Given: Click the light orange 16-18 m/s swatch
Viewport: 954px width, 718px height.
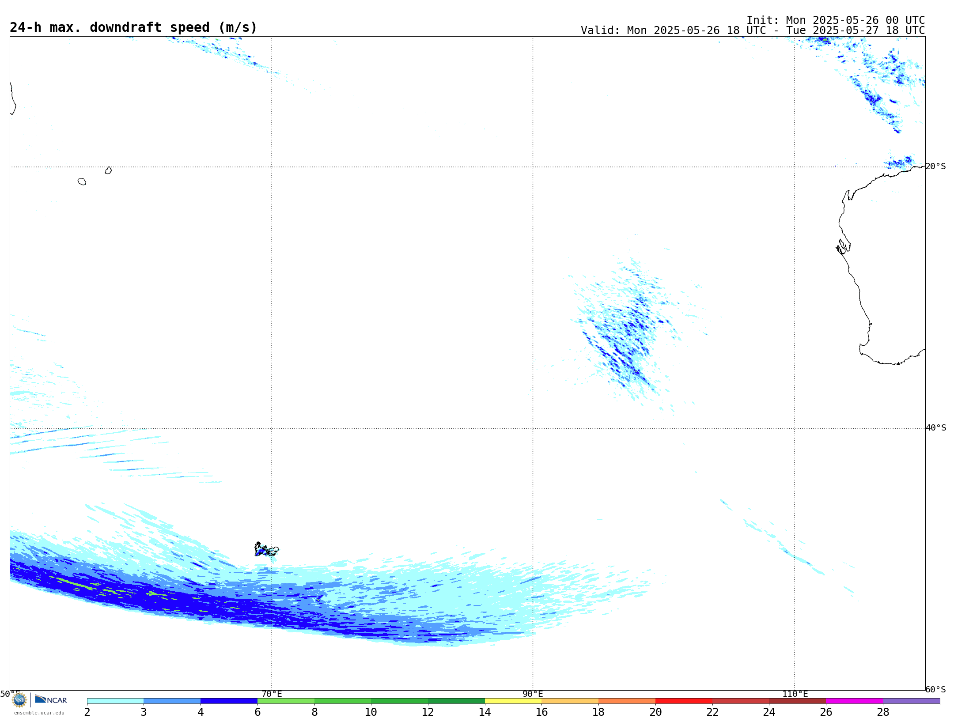Looking at the screenshot, I should pos(570,701).
